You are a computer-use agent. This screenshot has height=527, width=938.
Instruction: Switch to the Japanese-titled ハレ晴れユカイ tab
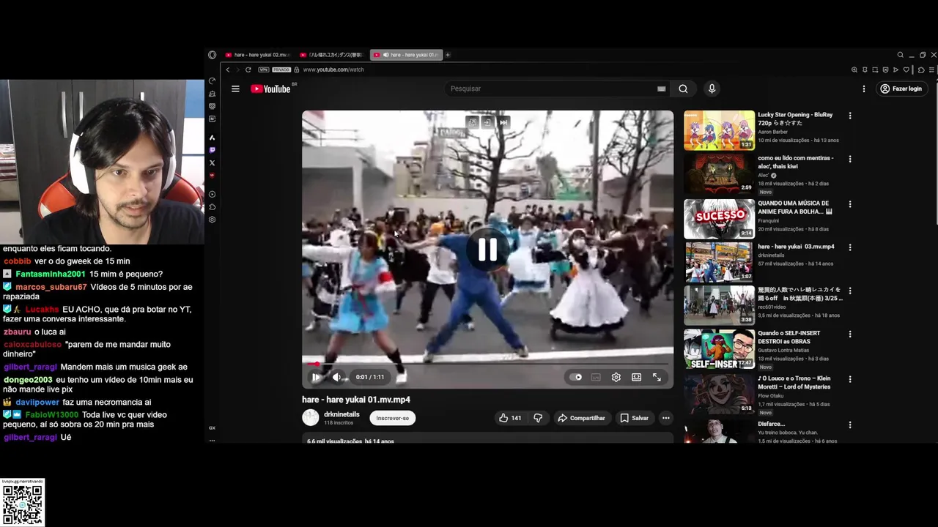[x=332, y=55]
